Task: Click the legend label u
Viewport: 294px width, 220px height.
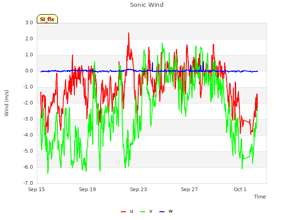Action: coord(131,211)
